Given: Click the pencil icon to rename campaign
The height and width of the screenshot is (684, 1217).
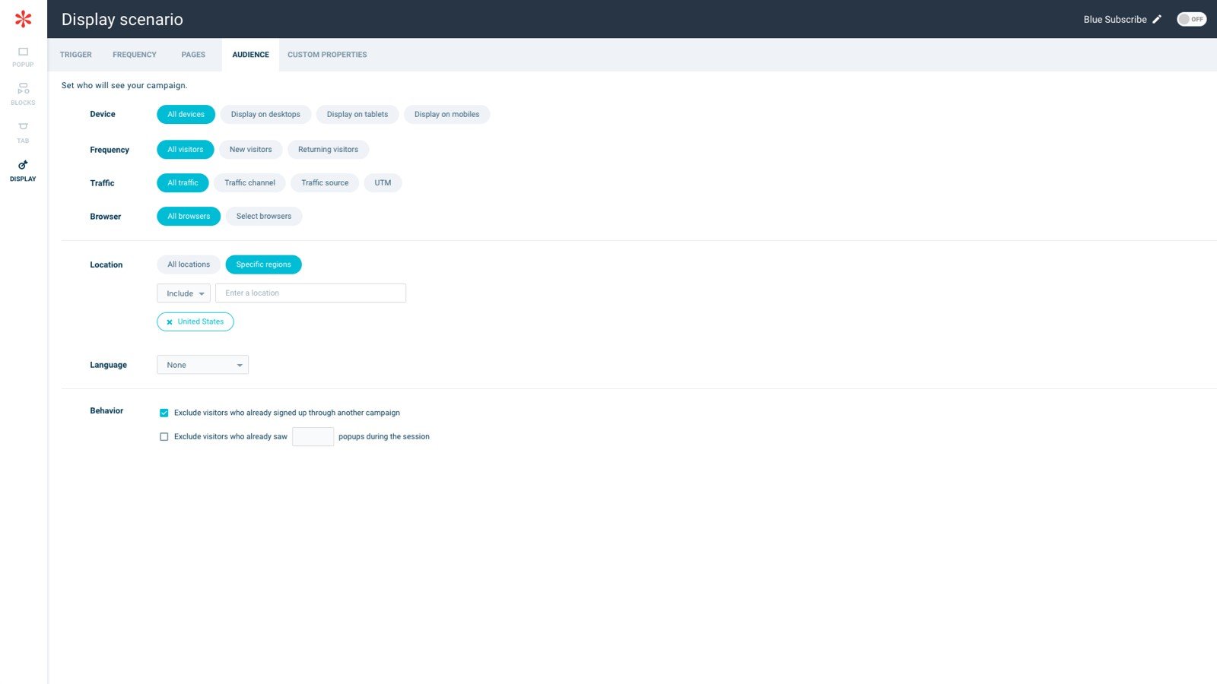Looking at the screenshot, I should 1157,19.
